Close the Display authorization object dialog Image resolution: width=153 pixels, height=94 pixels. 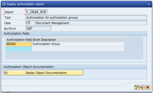149,4
